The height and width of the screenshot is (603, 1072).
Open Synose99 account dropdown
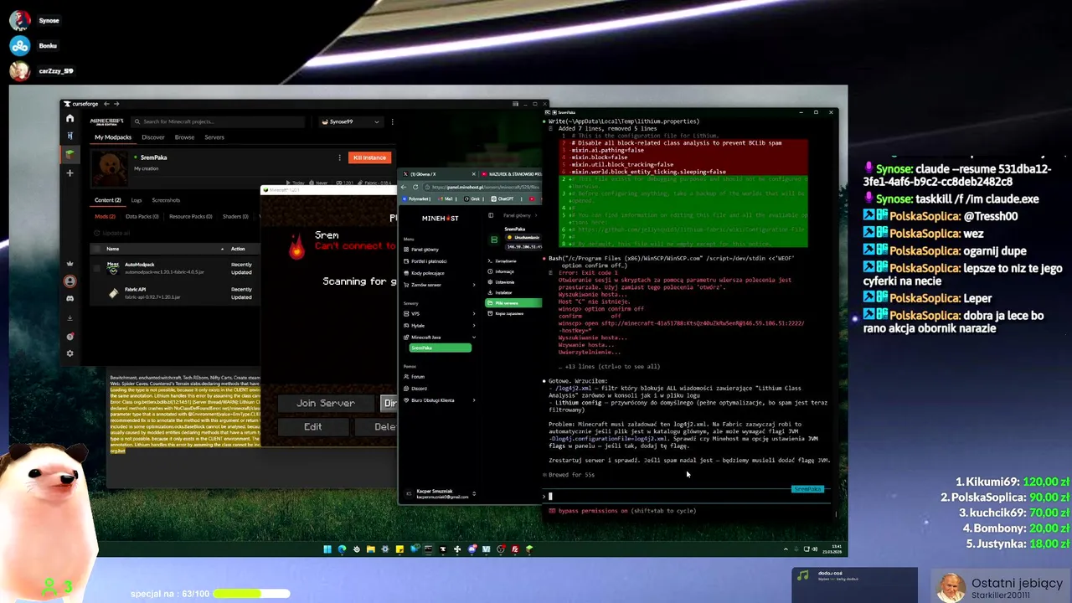pyautogui.click(x=351, y=121)
